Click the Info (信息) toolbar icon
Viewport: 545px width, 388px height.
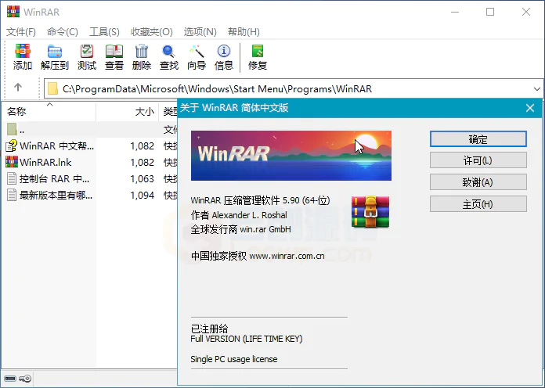[x=224, y=52]
